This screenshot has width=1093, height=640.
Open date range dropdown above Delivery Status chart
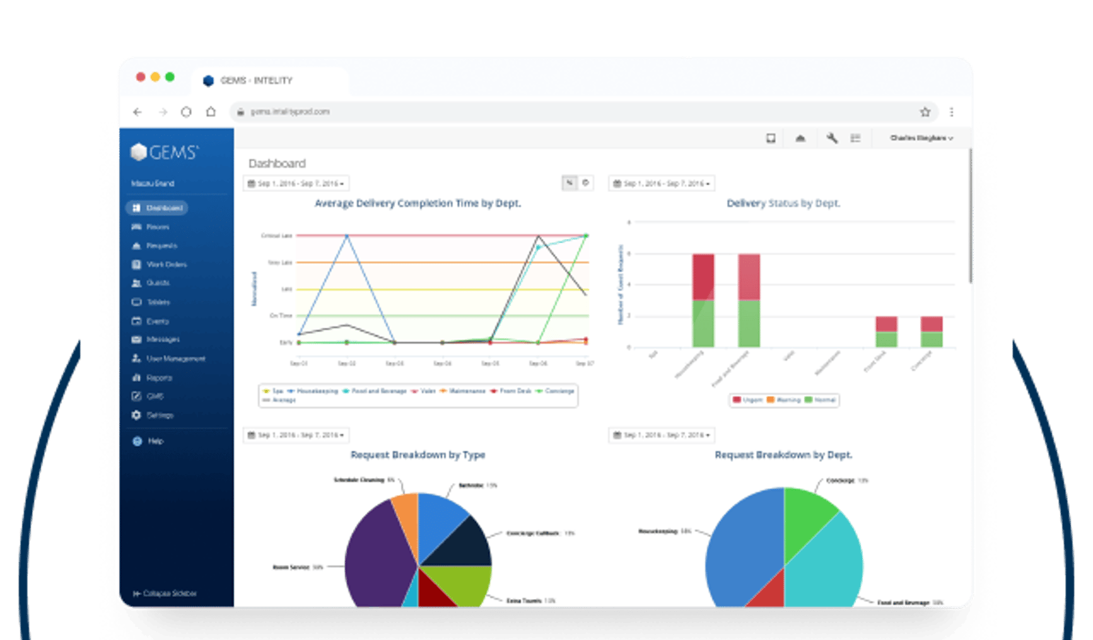(662, 184)
